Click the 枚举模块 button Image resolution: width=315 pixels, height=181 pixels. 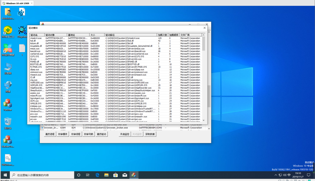tap(63, 134)
